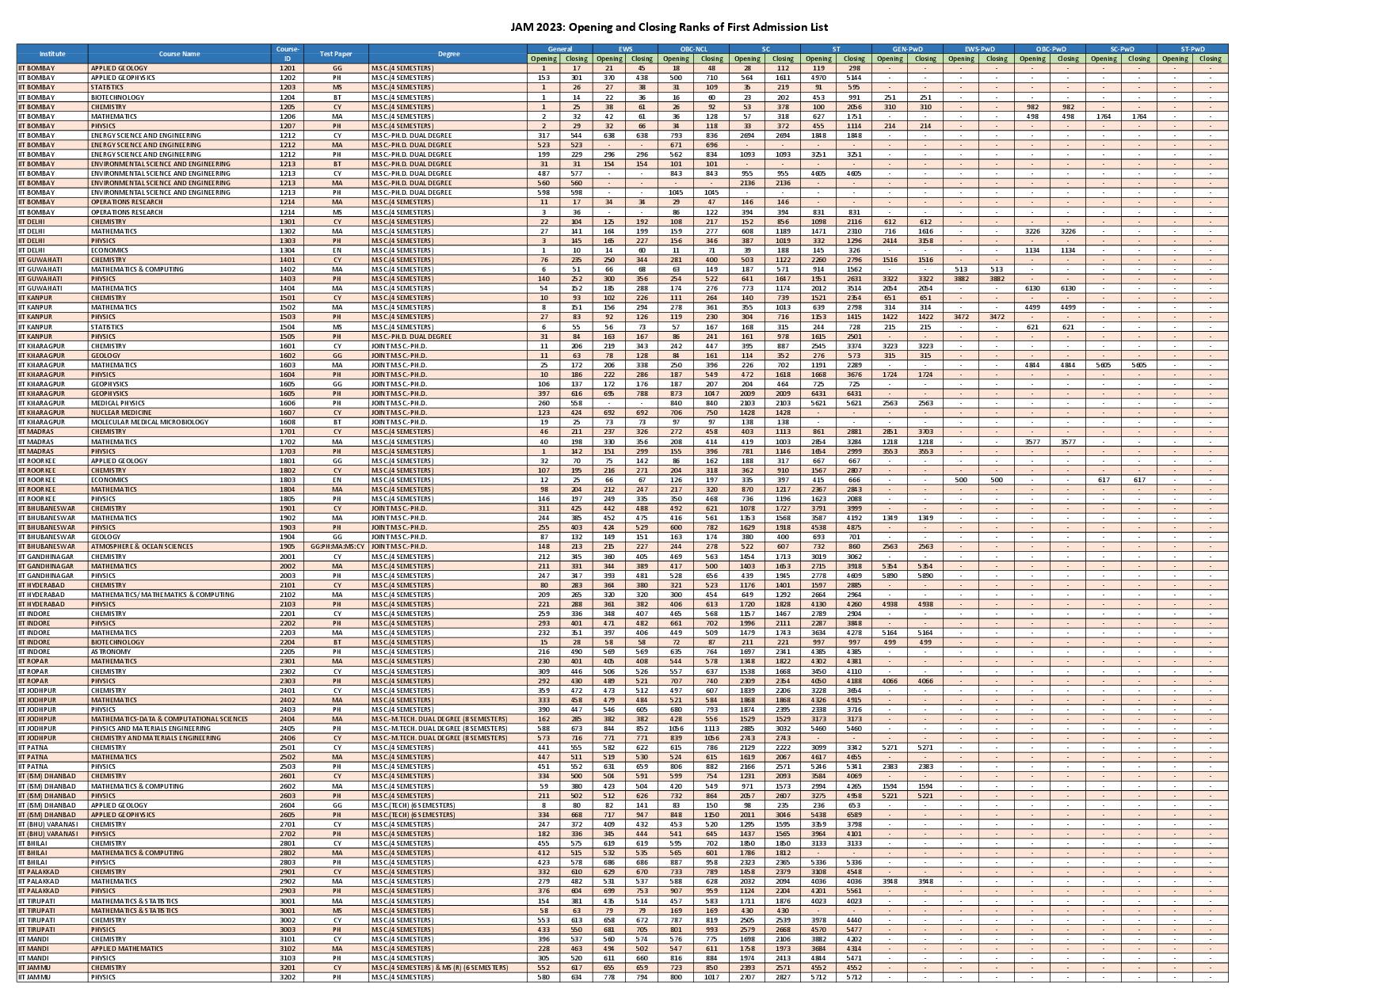Screen dimensions: 1388x1004
Task: Select the 'APPLIED MATHEMATICS' course cell
Action: (x=180, y=949)
